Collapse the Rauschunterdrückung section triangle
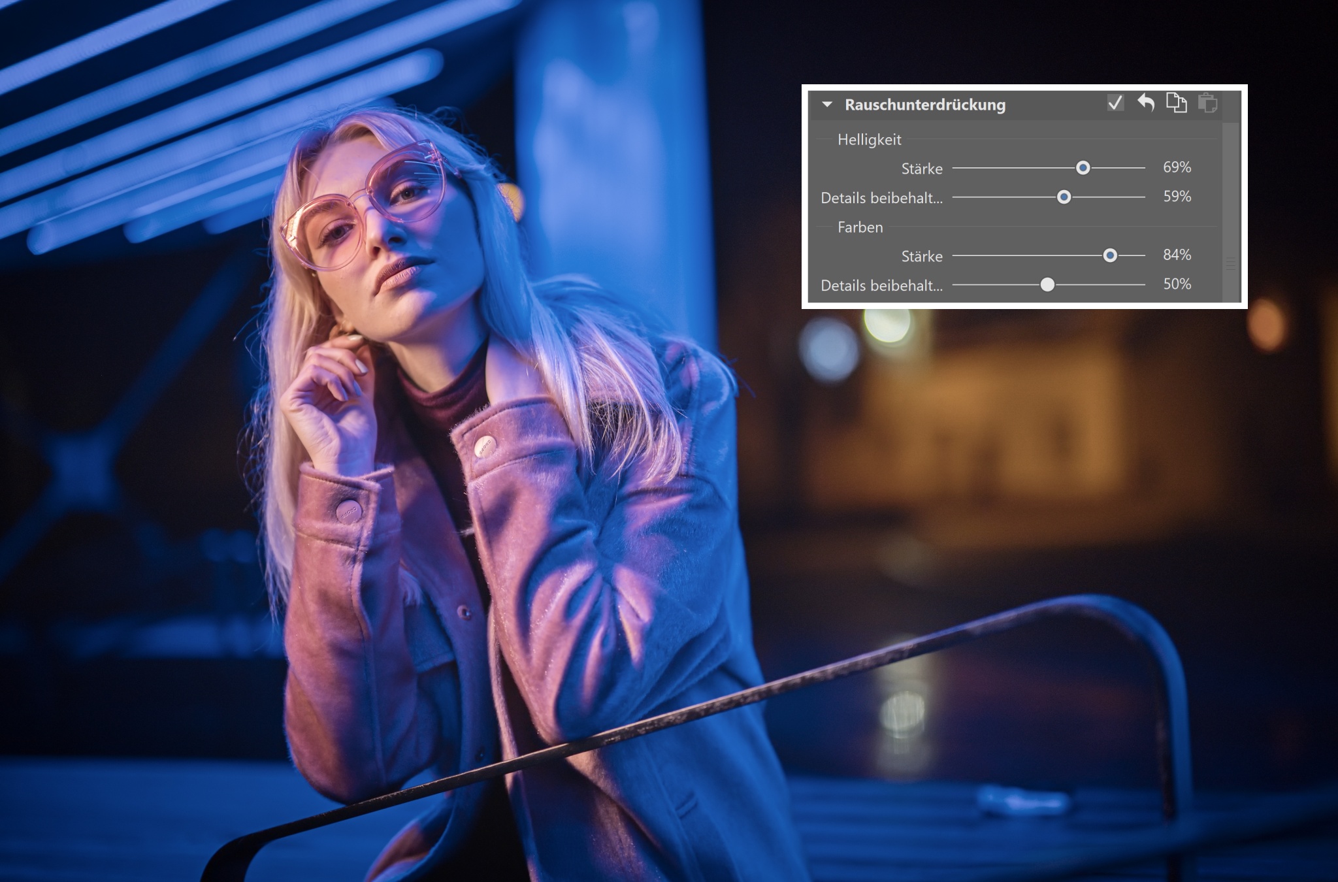Viewport: 1338px width, 882px height. point(827,105)
